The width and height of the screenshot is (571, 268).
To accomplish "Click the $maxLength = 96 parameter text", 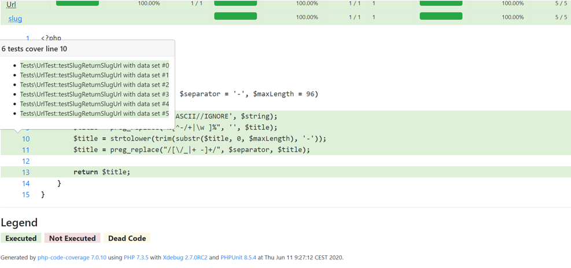I will tap(283, 94).
